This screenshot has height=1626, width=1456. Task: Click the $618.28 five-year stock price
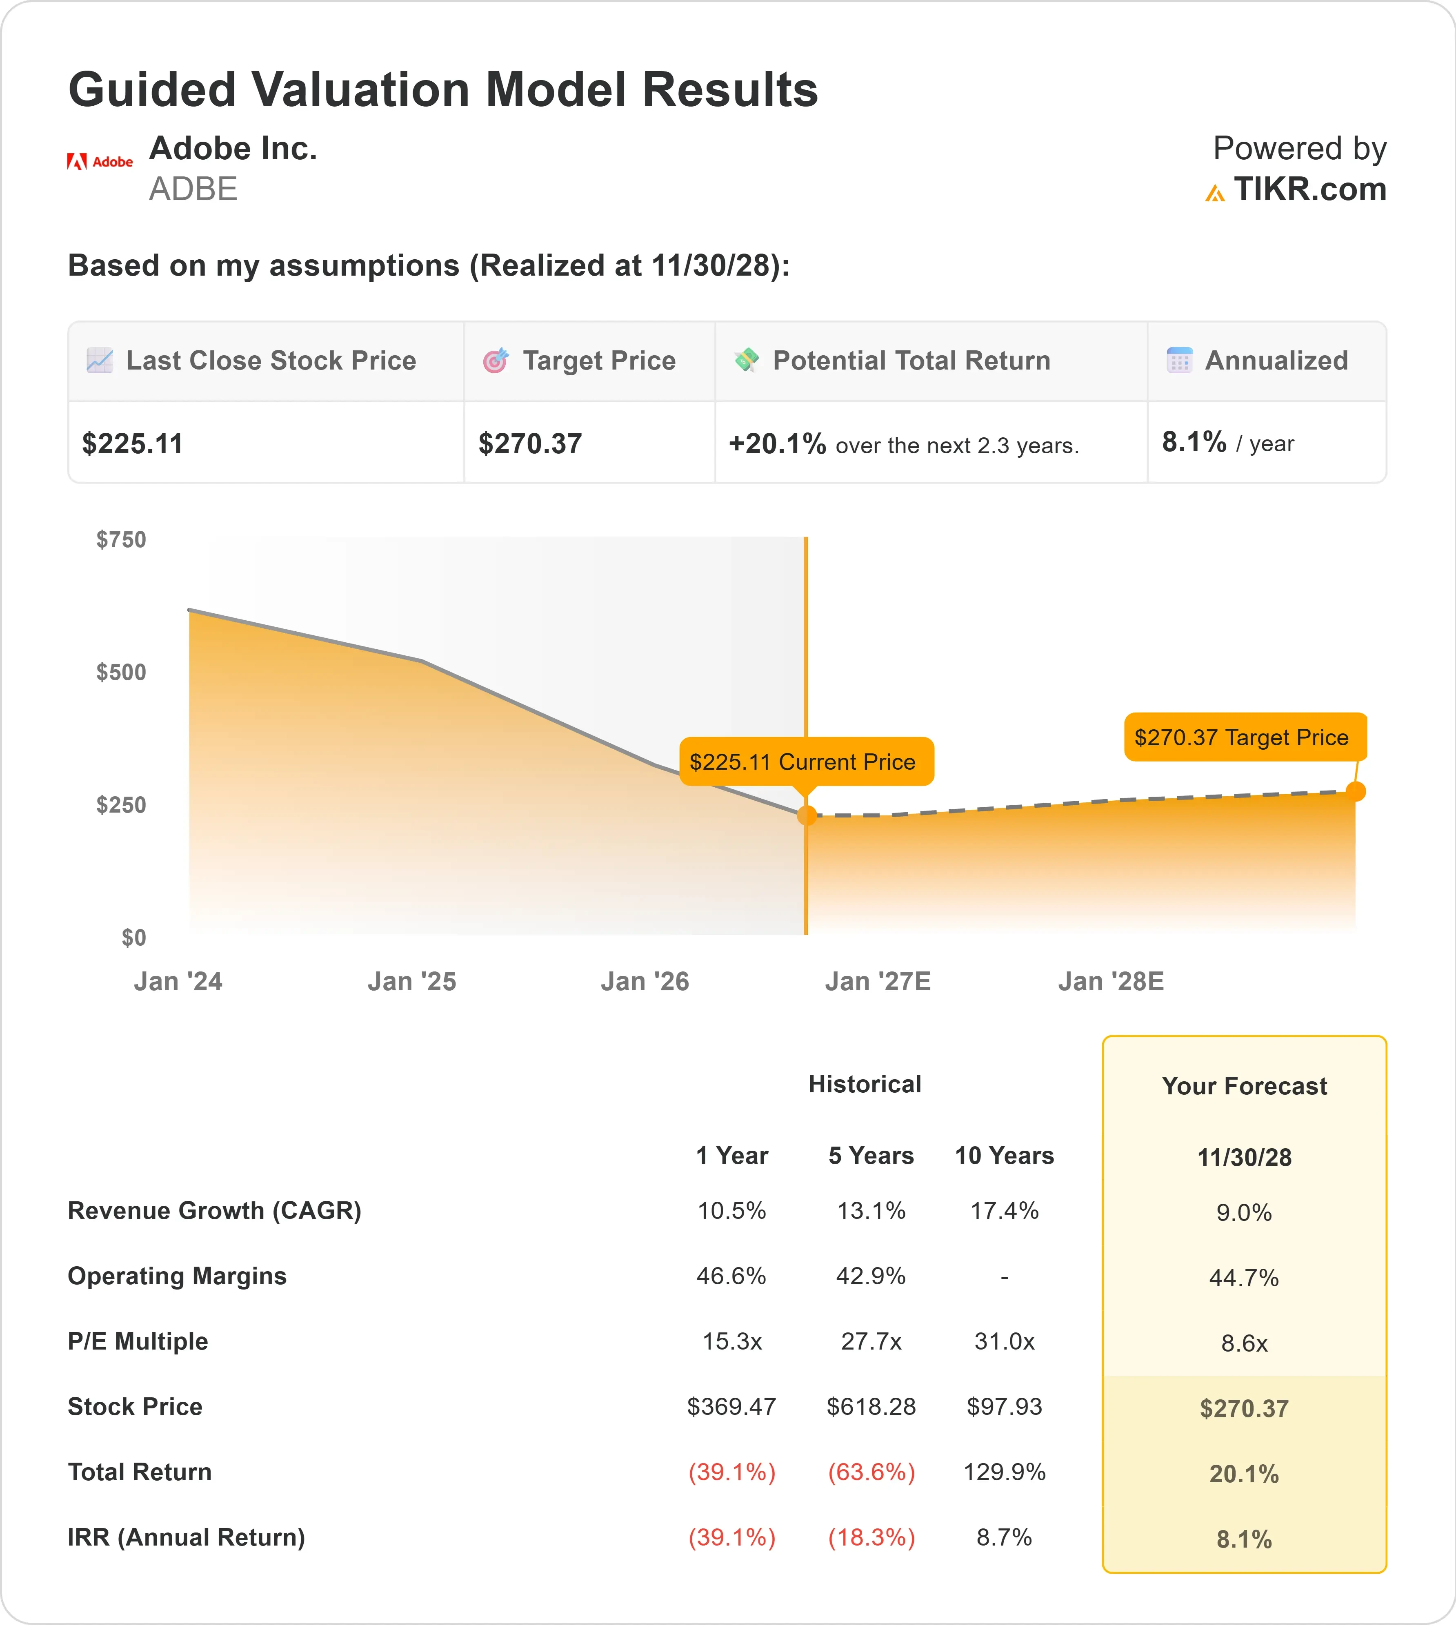point(871,1407)
